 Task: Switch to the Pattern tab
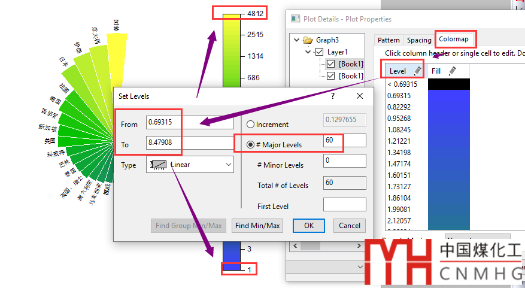point(389,40)
